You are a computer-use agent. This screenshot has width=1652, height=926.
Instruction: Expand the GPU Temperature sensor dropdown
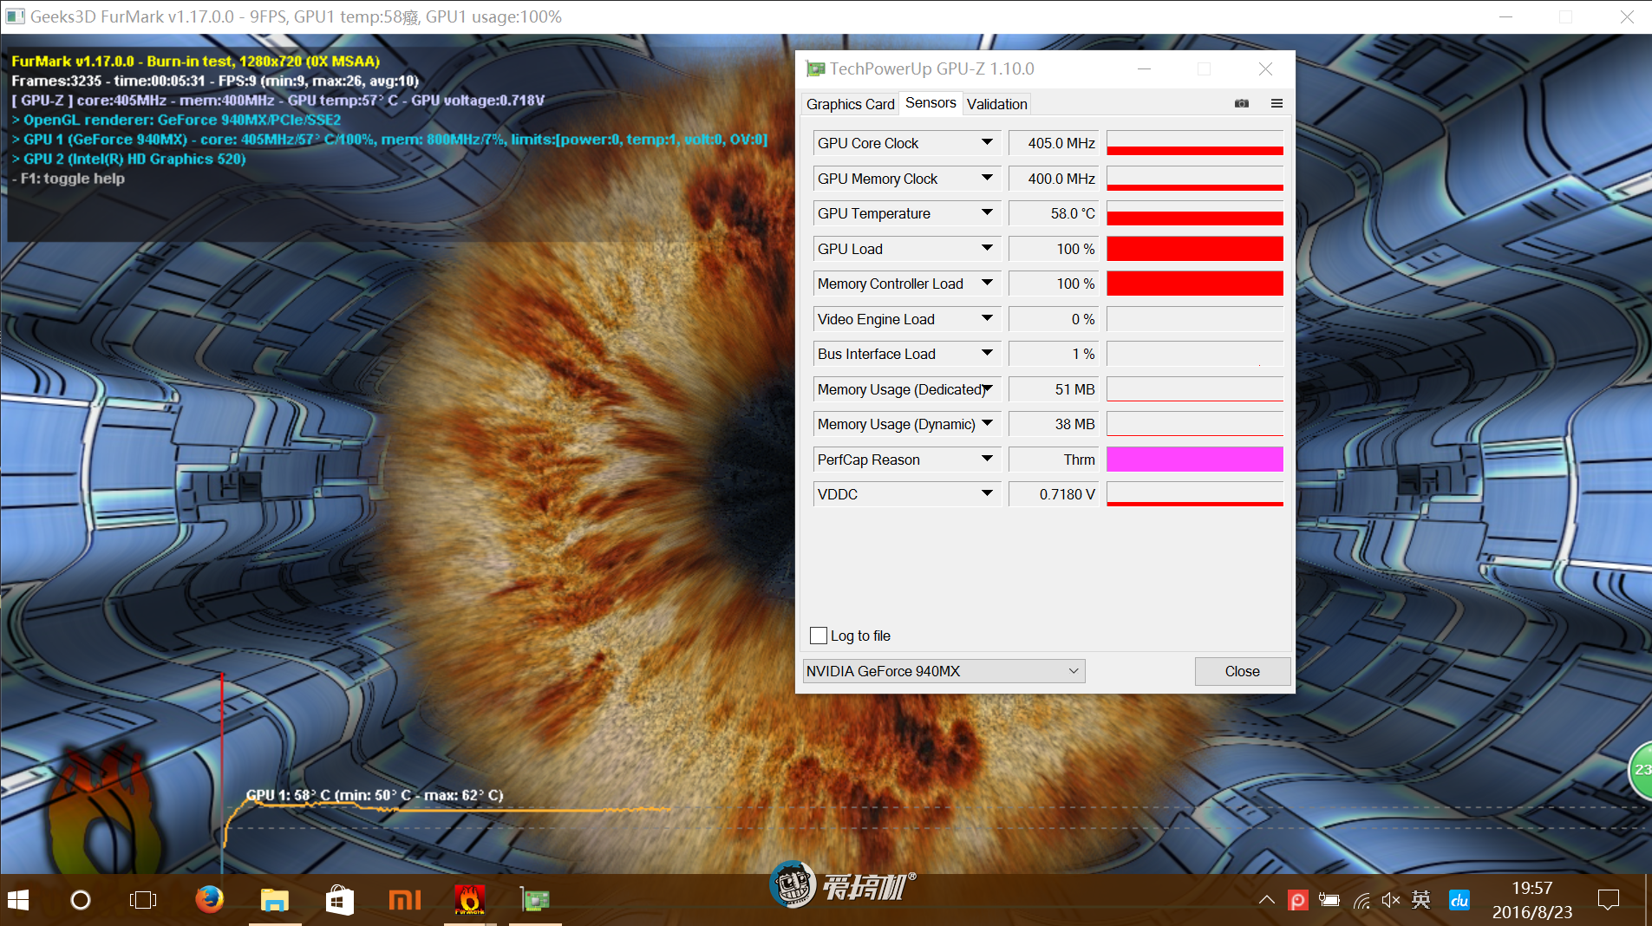tap(987, 213)
